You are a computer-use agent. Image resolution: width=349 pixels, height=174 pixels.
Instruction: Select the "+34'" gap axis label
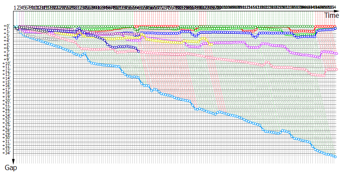[6, 153]
